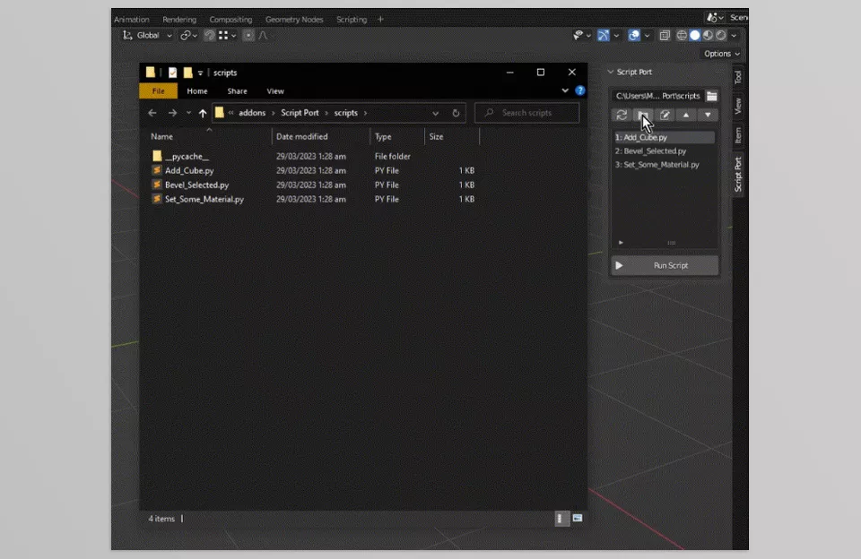Screen dimensions: 861x559
Task: Toggle the snap magnet icon
Action: (x=209, y=35)
